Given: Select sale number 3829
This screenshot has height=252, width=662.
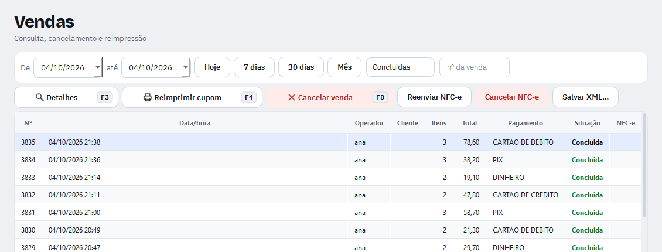Looking at the screenshot, I should 28,248.
